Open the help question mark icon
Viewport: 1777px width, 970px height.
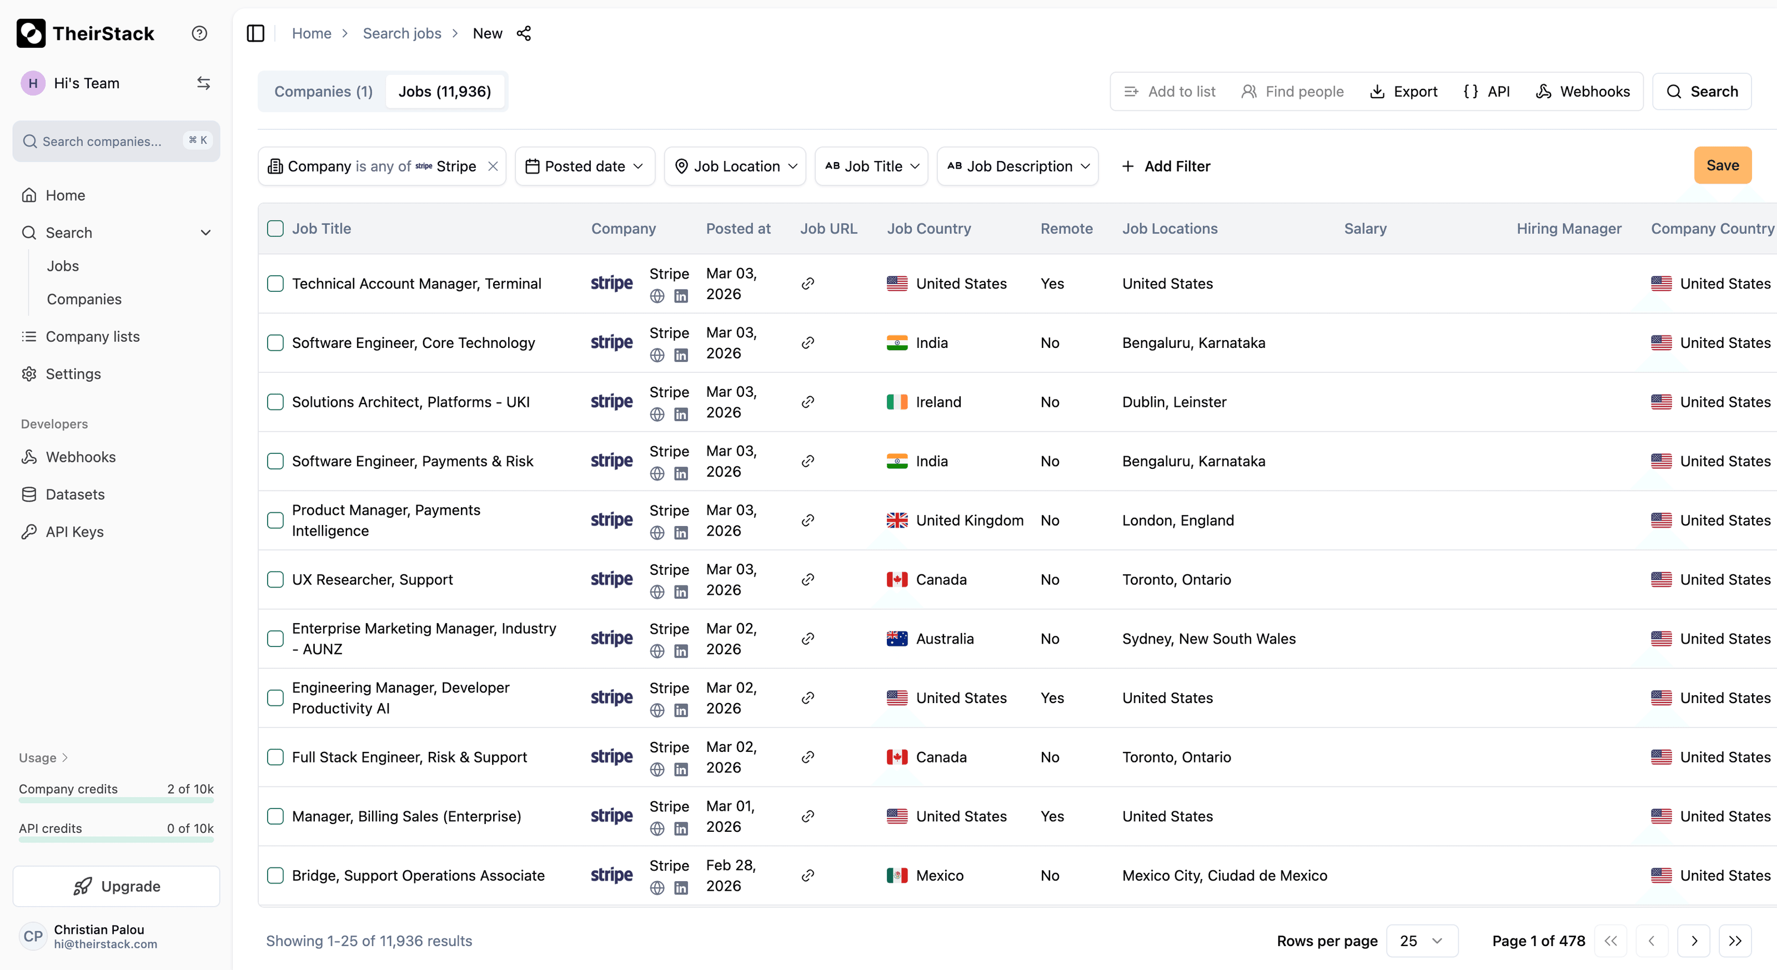tap(199, 32)
